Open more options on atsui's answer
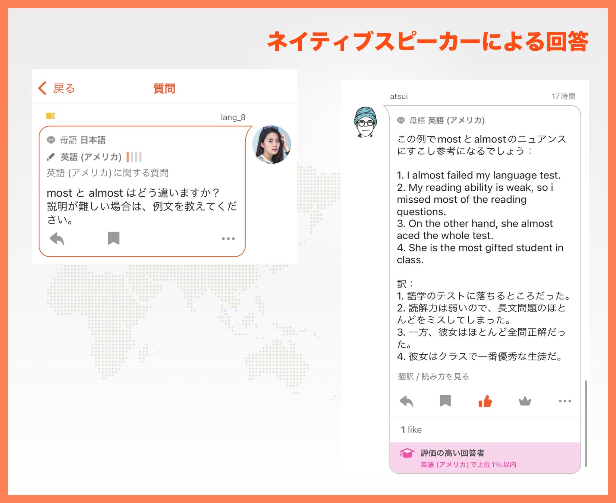This screenshot has height=503, width=616. click(x=565, y=401)
